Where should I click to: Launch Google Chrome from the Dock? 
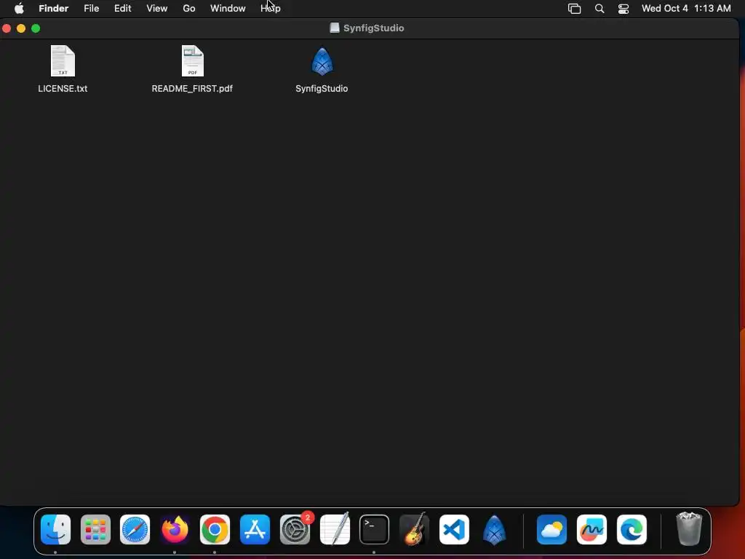[215, 529]
